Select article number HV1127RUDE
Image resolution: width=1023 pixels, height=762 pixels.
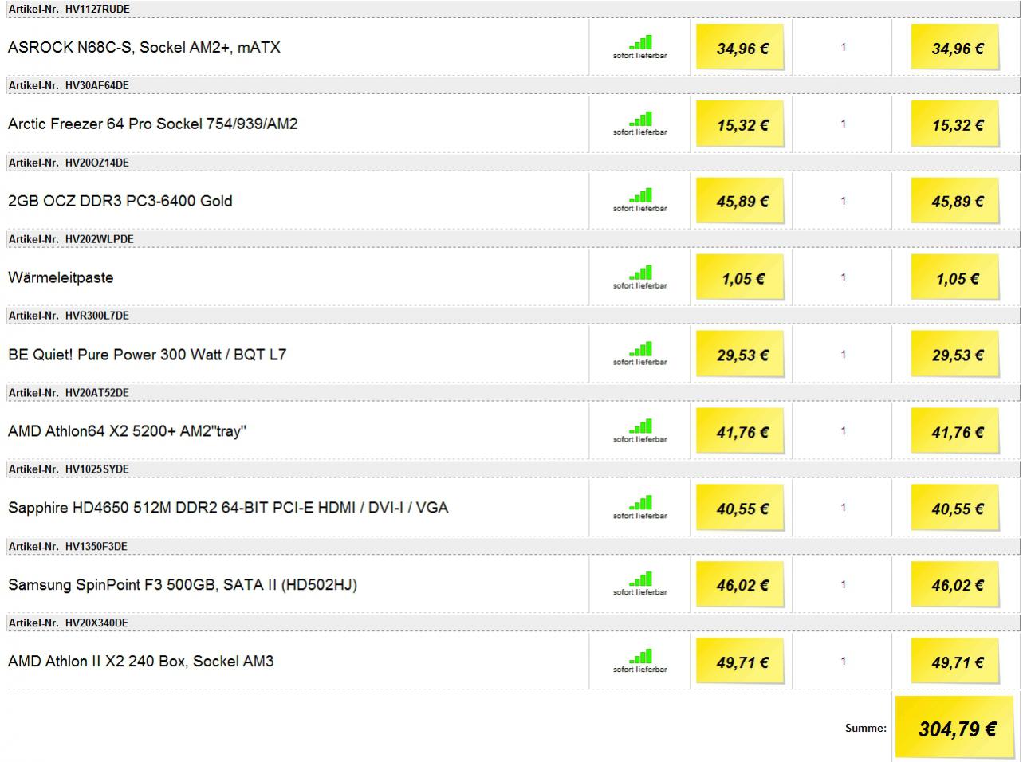pos(97,9)
